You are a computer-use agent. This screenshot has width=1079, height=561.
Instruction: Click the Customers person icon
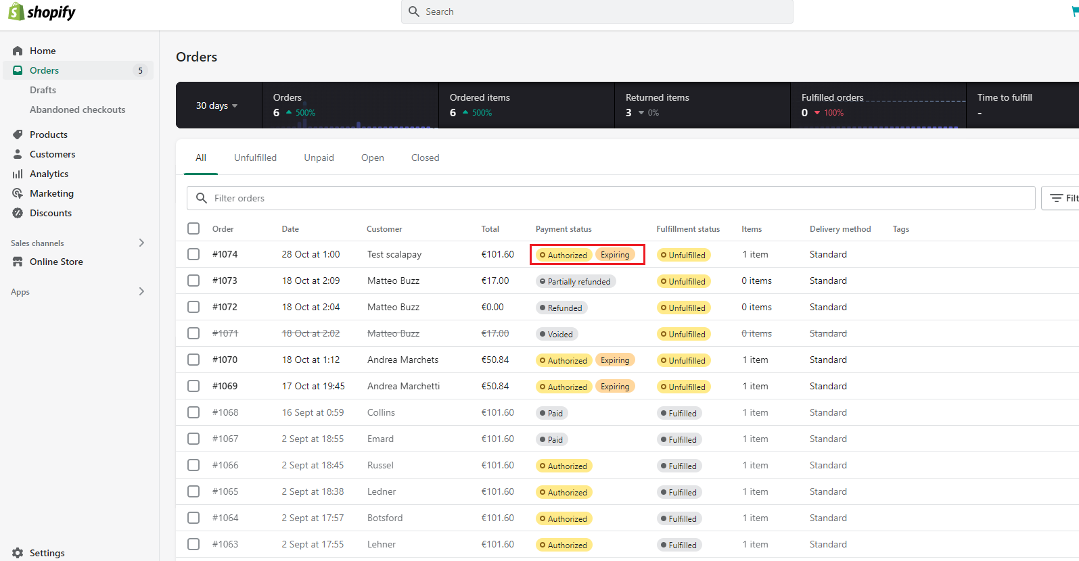click(x=18, y=154)
